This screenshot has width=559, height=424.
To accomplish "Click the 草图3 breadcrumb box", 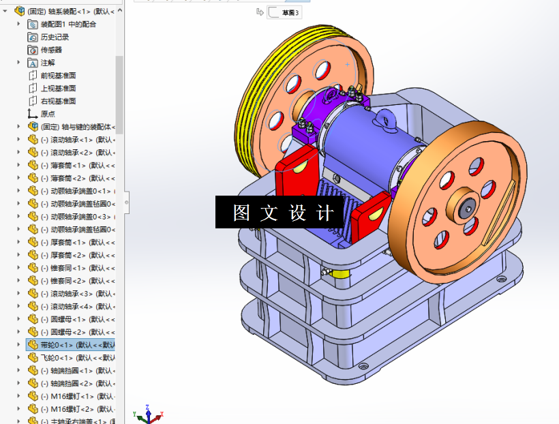I will (285, 12).
